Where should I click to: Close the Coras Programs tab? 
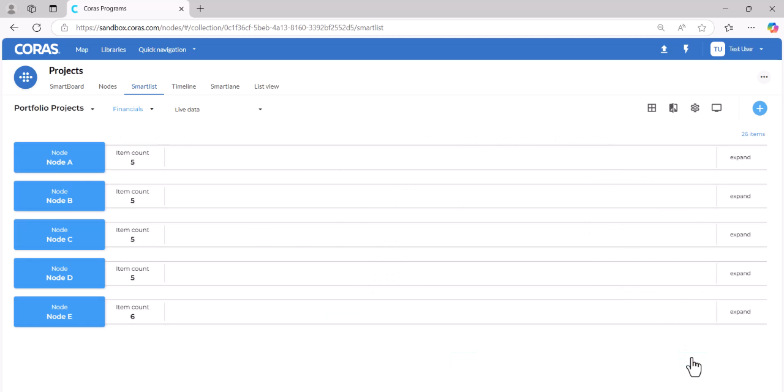click(x=181, y=9)
